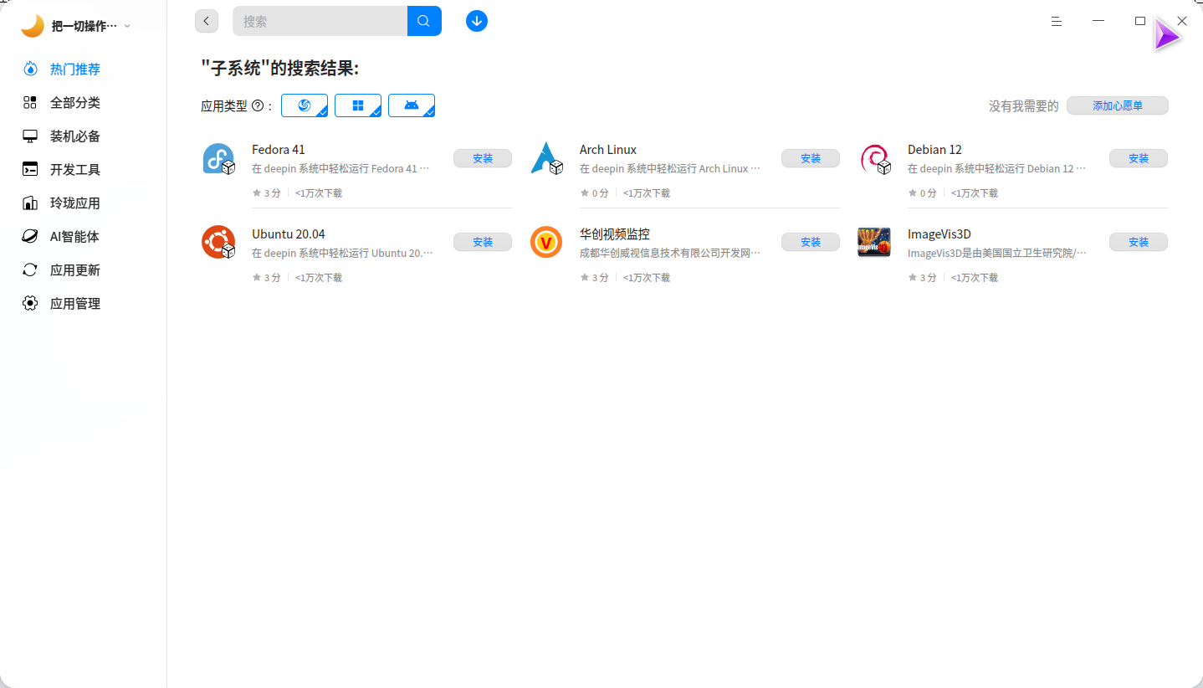Install 华创视频监控 with 安装 button
Viewport: 1203px width, 688px height.
coord(811,242)
